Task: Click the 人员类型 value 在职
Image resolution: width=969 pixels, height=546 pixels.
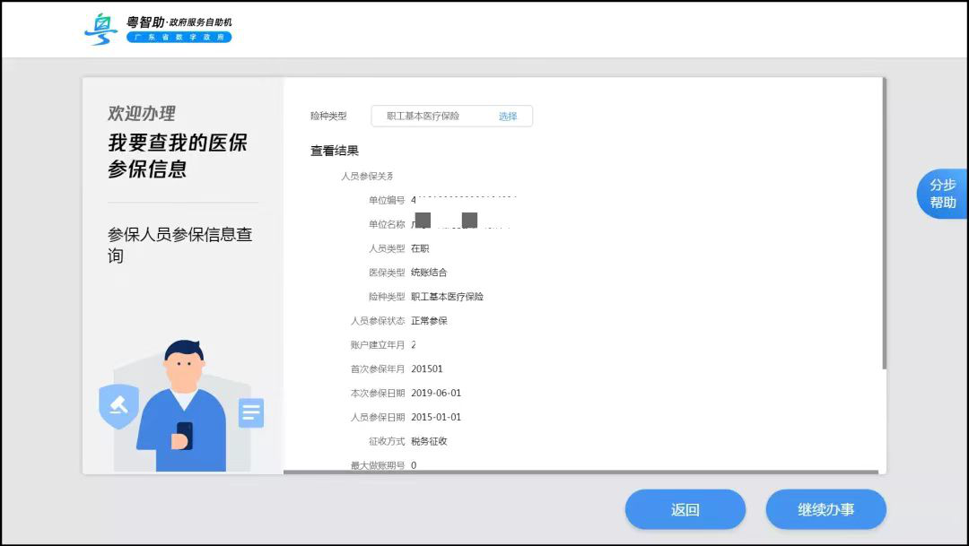Action: (x=420, y=248)
